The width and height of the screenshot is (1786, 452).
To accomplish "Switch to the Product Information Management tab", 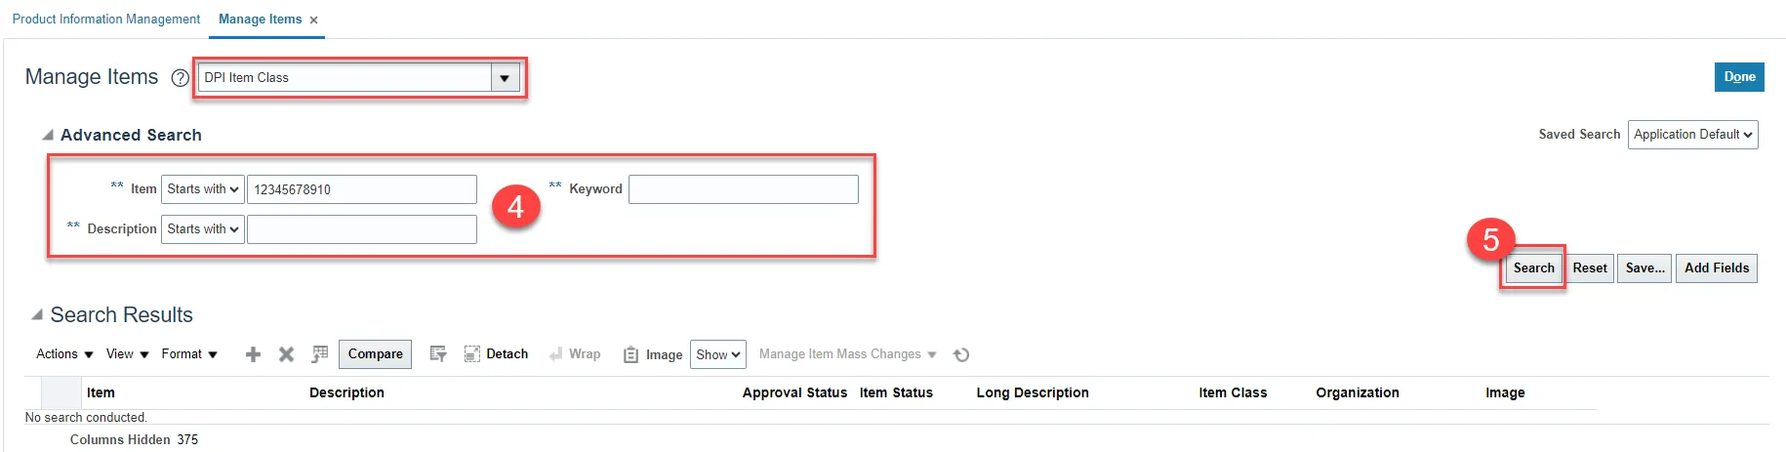I will pos(106,20).
